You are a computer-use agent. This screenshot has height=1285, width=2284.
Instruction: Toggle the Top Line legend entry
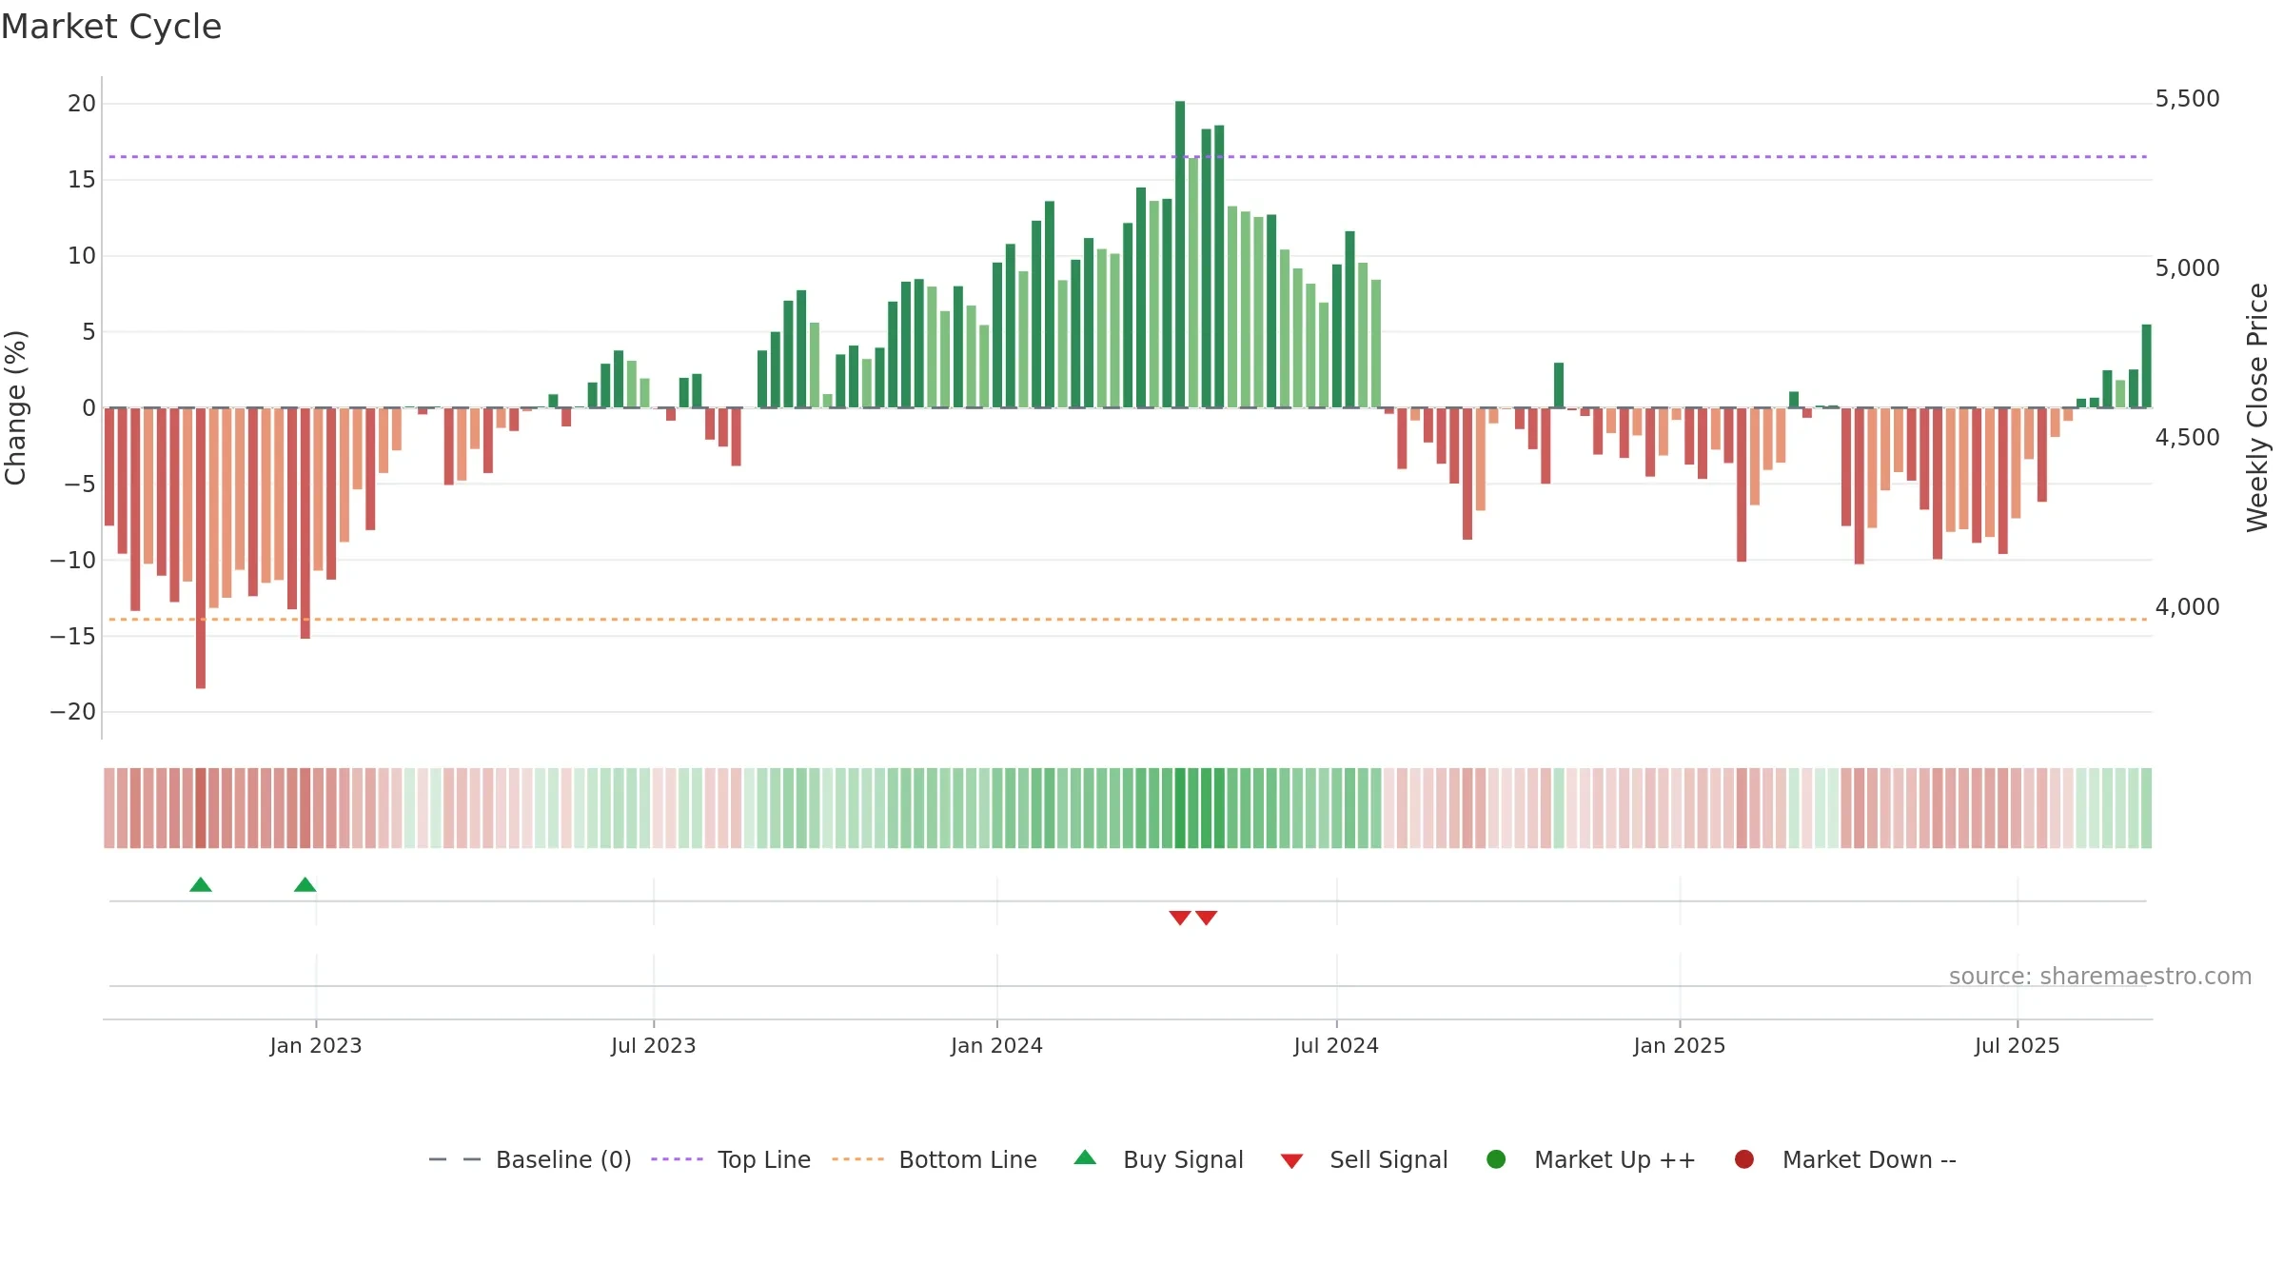[x=731, y=1159]
